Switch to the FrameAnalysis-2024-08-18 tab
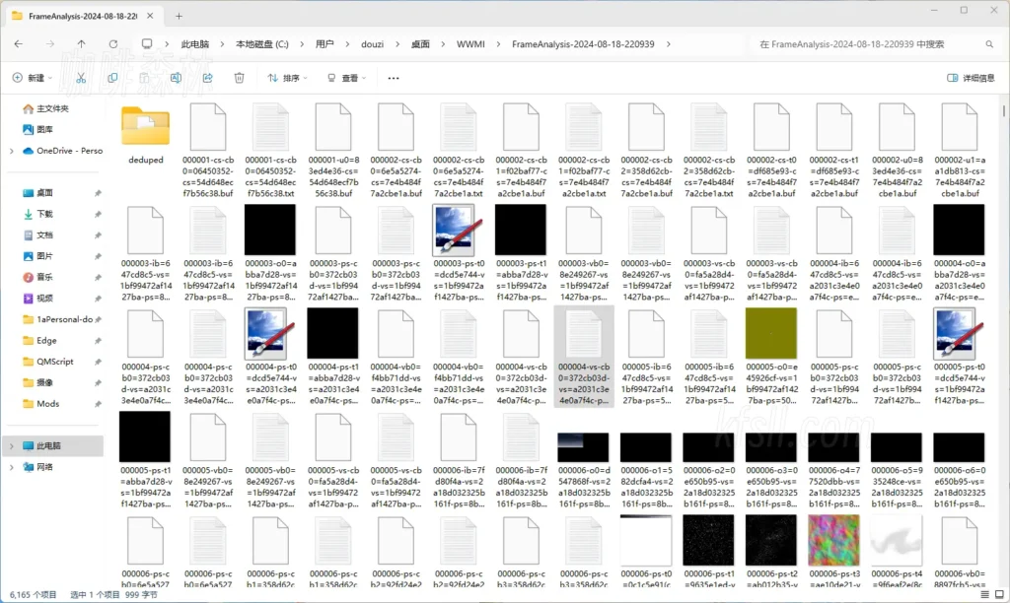This screenshot has height=603, width=1010. click(83, 16)
